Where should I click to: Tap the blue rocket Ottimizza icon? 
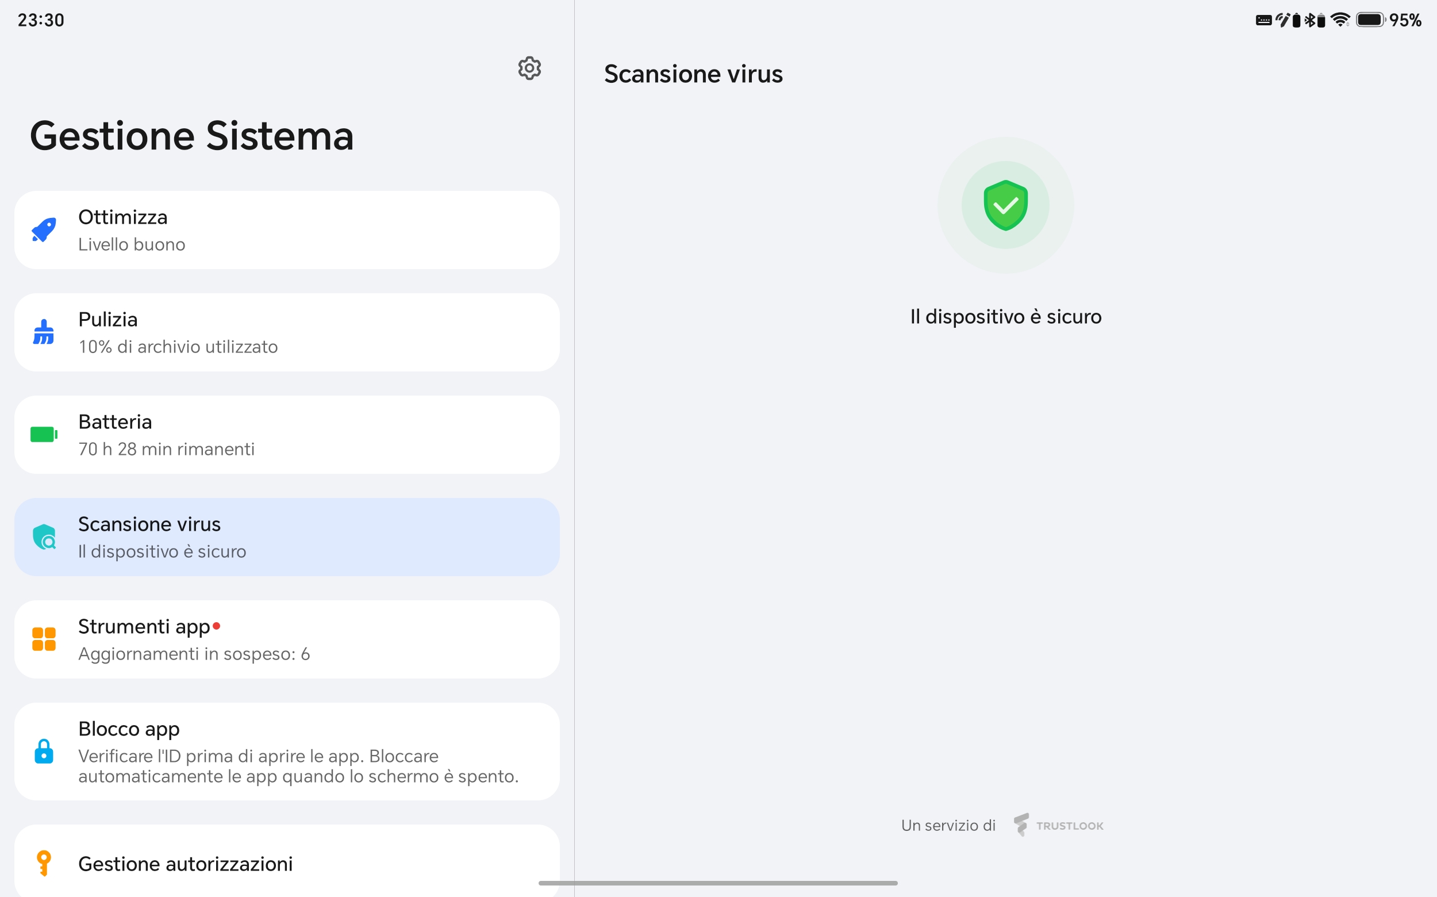pos(44,229)
